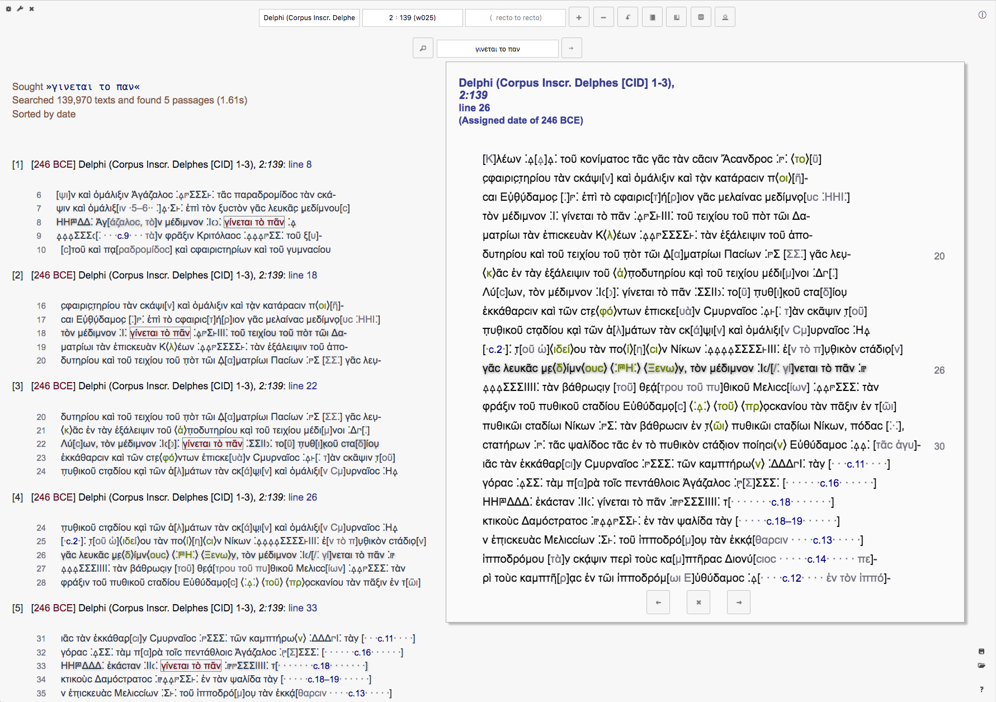996x702 pixels.
Task: Go to next passage with right arrow button
Action: (x=739, y=602)
